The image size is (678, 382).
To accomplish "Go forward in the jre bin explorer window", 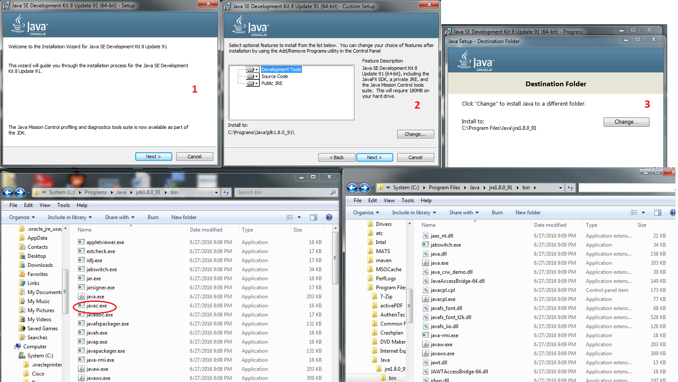I will [364, 188].
